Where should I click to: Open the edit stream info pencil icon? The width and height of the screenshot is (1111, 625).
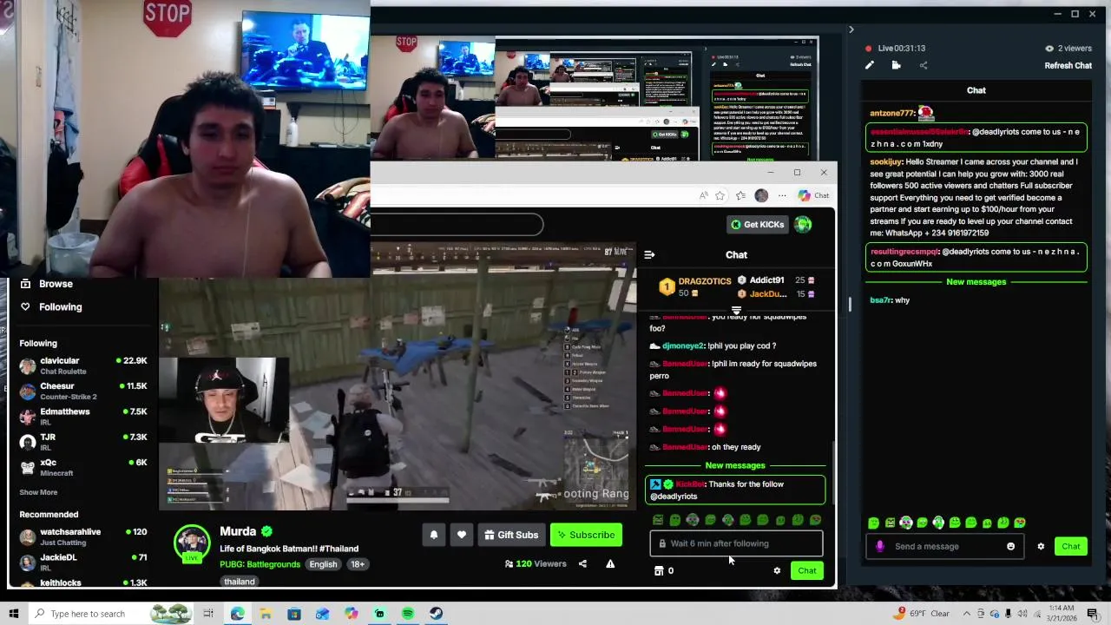(870, 65)
